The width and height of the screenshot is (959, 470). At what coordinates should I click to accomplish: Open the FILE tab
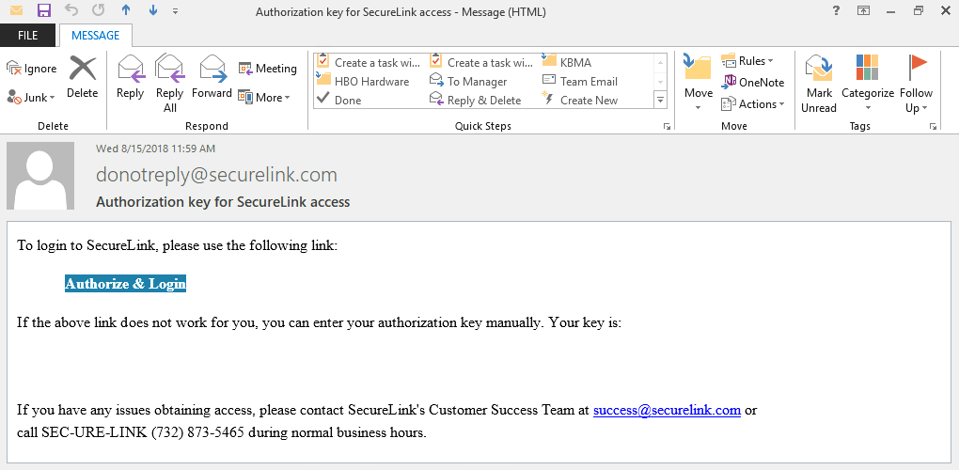[27, 36]
